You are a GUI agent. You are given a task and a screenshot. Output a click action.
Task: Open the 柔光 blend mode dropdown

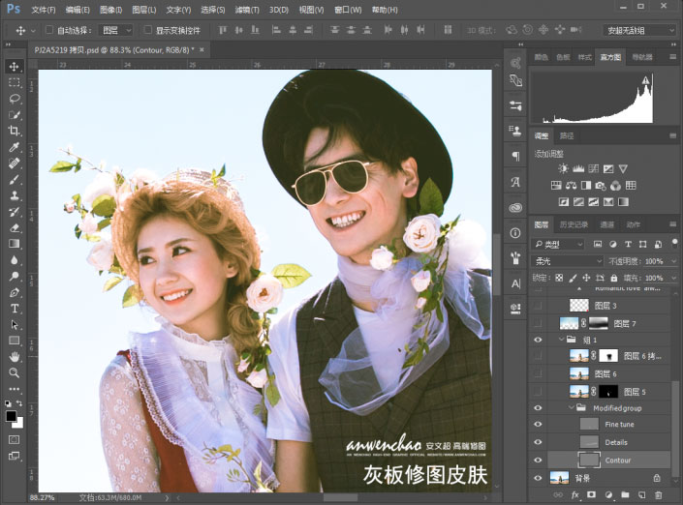click(567, 261)
